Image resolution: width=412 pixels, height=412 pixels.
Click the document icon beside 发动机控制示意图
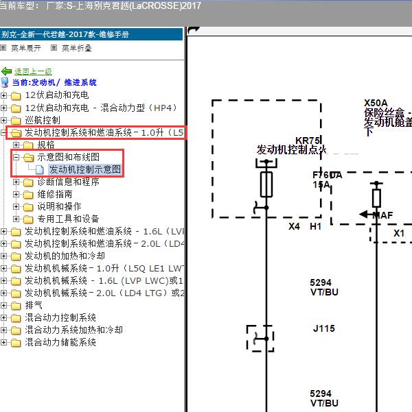[40, 170]
